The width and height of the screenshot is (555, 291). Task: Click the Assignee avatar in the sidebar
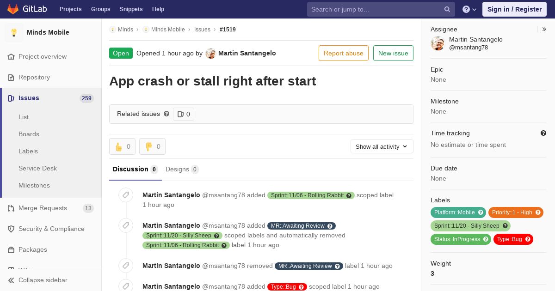[x=438, y=43]
